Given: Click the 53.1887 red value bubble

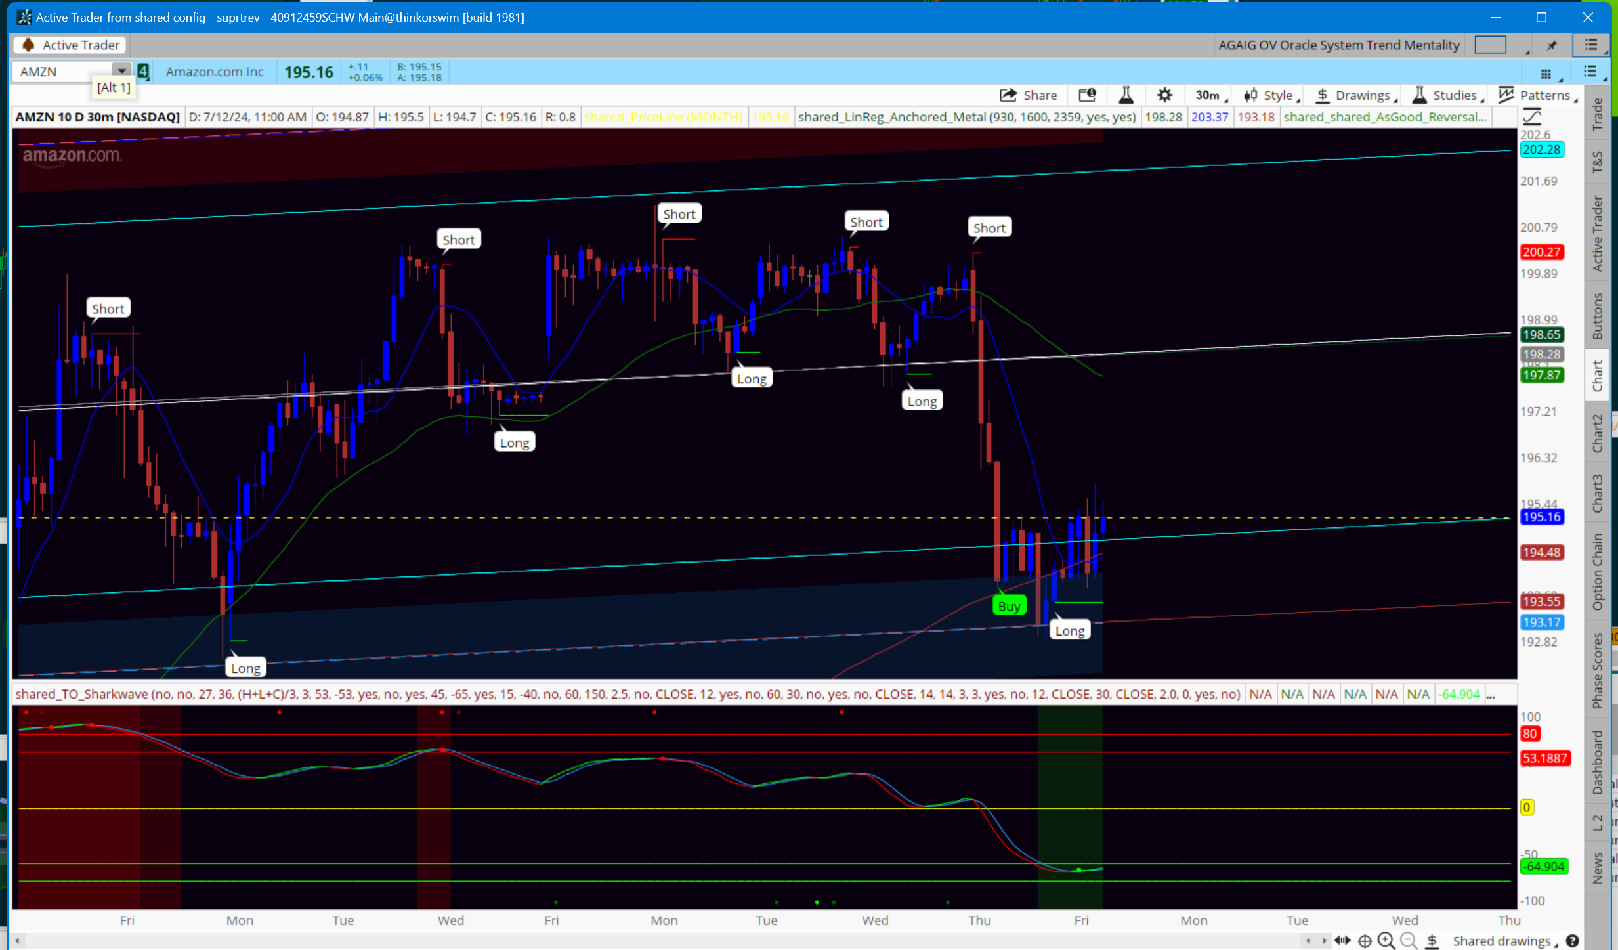Looking at the screenshot, I should [x=1544, y=758].
